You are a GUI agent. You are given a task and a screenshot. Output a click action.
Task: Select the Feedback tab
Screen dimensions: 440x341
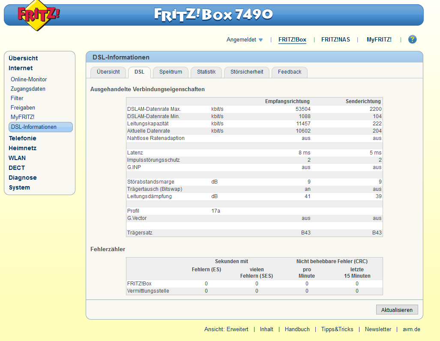coord(290,72)
